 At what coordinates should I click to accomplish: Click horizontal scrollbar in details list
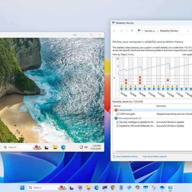pyautogui.click(x=154, y=151)
